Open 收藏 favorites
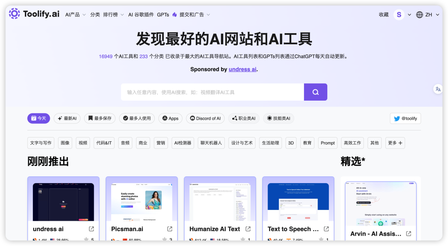 coord(384,14)
